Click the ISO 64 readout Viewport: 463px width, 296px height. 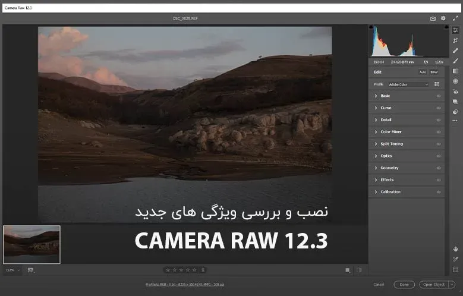coord(379,62)
